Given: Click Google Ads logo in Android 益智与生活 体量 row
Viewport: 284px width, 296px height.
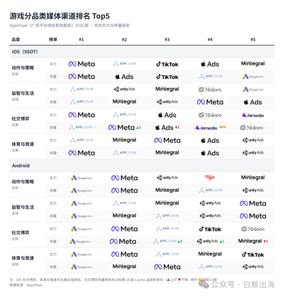Looking at the screenshot, I should coord(82,216).
